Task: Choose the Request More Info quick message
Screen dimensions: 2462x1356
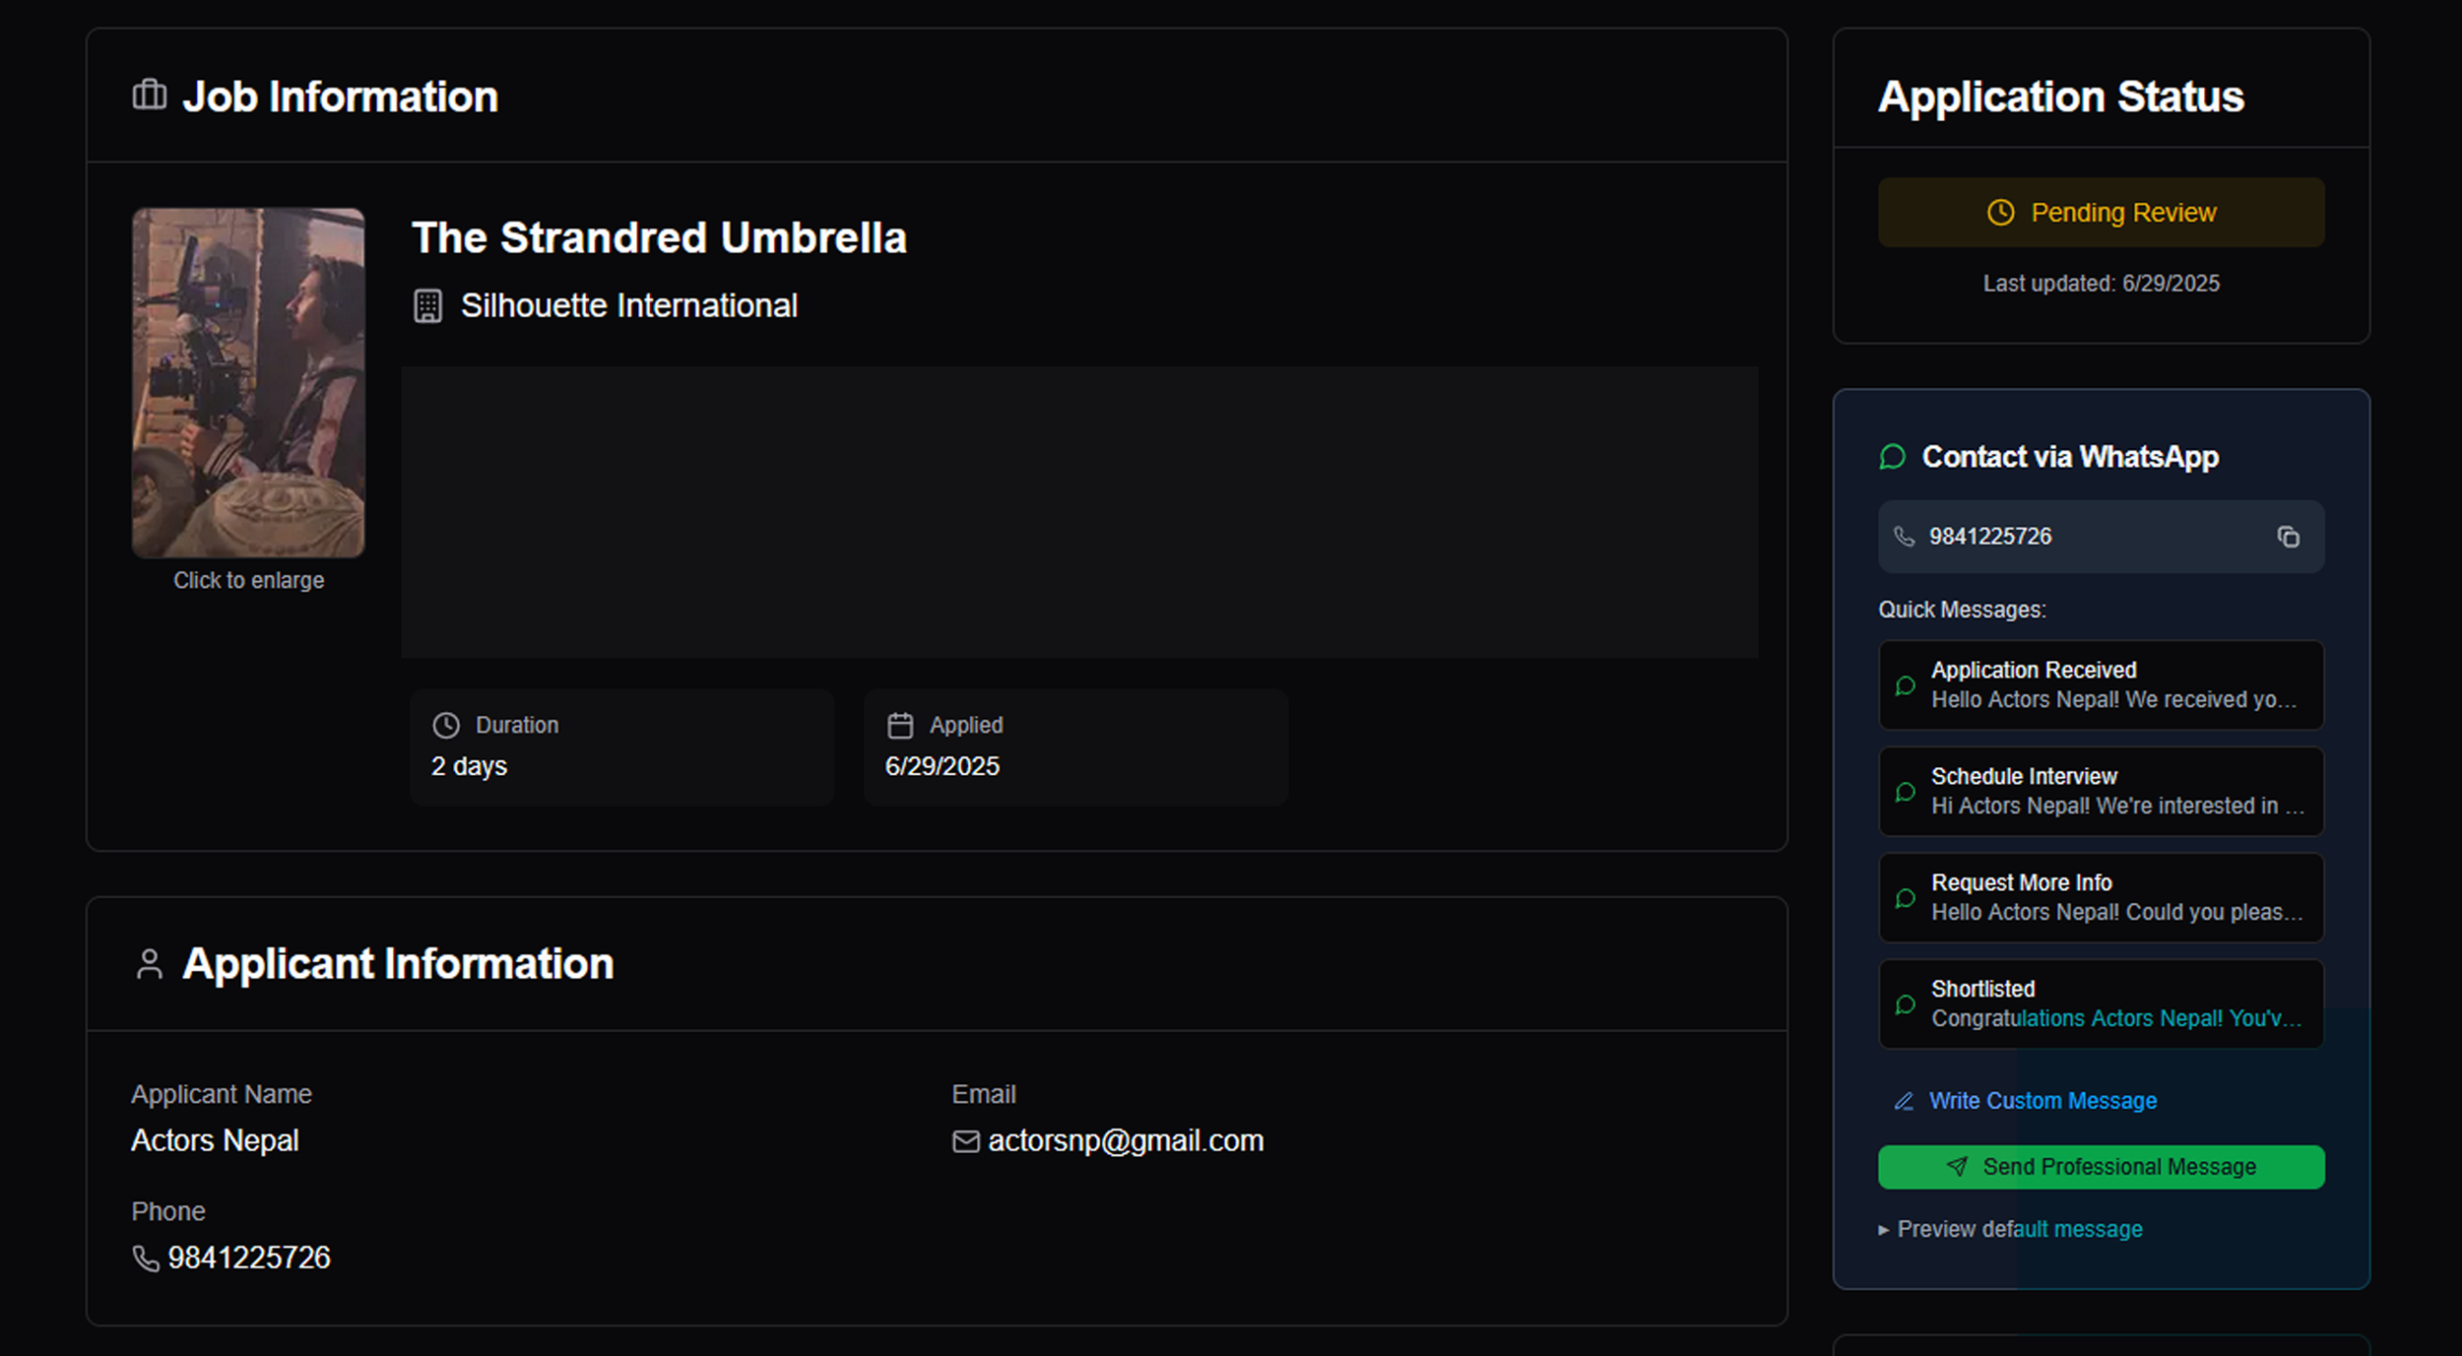Action: tap(2101, 898)
